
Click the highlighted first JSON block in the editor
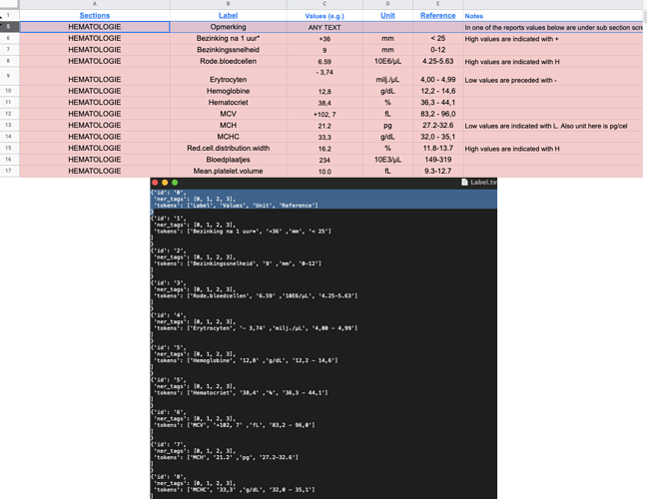pos(323,199)
